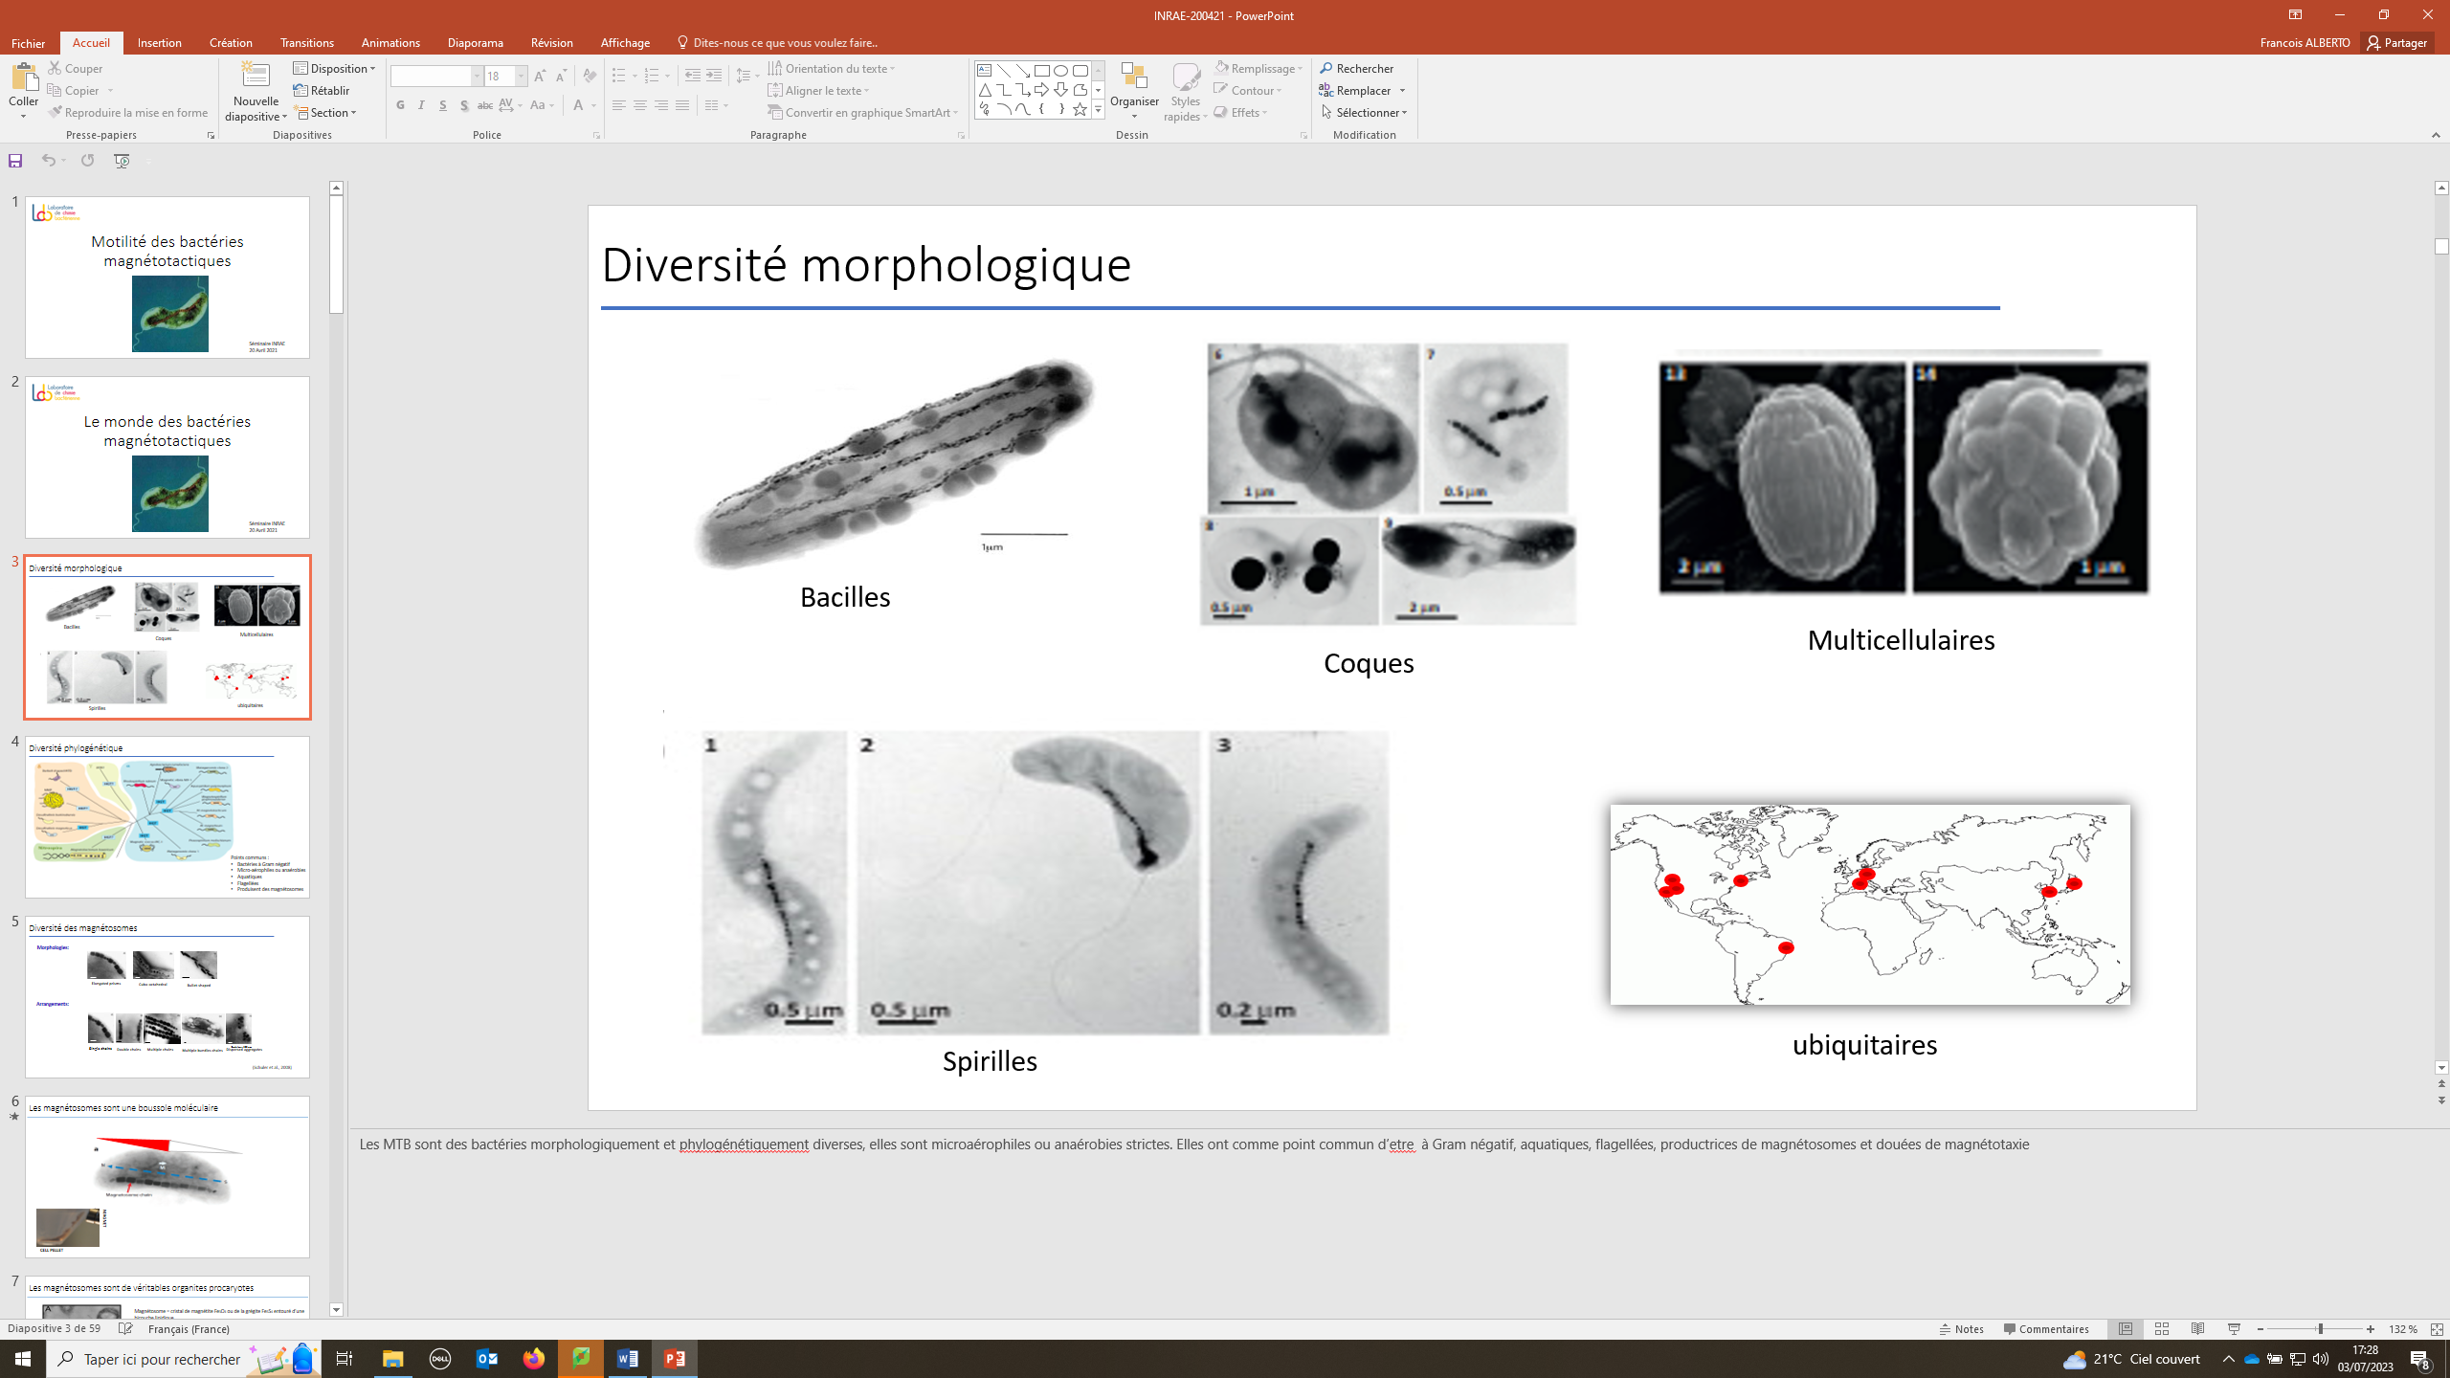Expand the Sélectionner dropdown
Viewport: 2450px width, 1378px height.
[1365, 112]
